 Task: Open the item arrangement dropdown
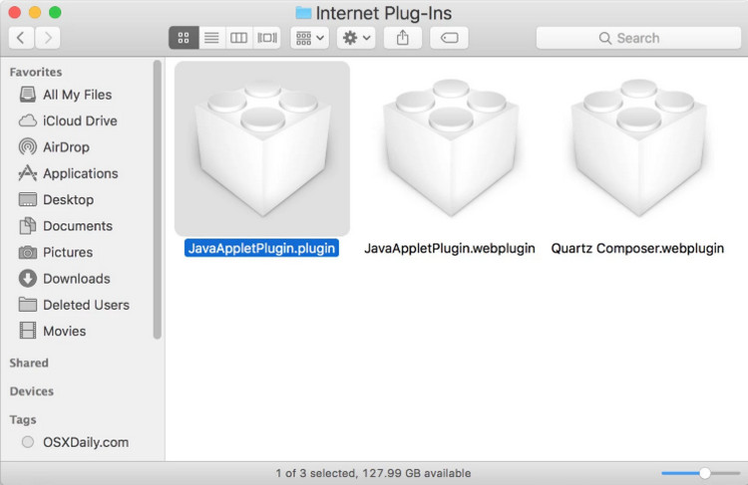(x=310, y=38)
